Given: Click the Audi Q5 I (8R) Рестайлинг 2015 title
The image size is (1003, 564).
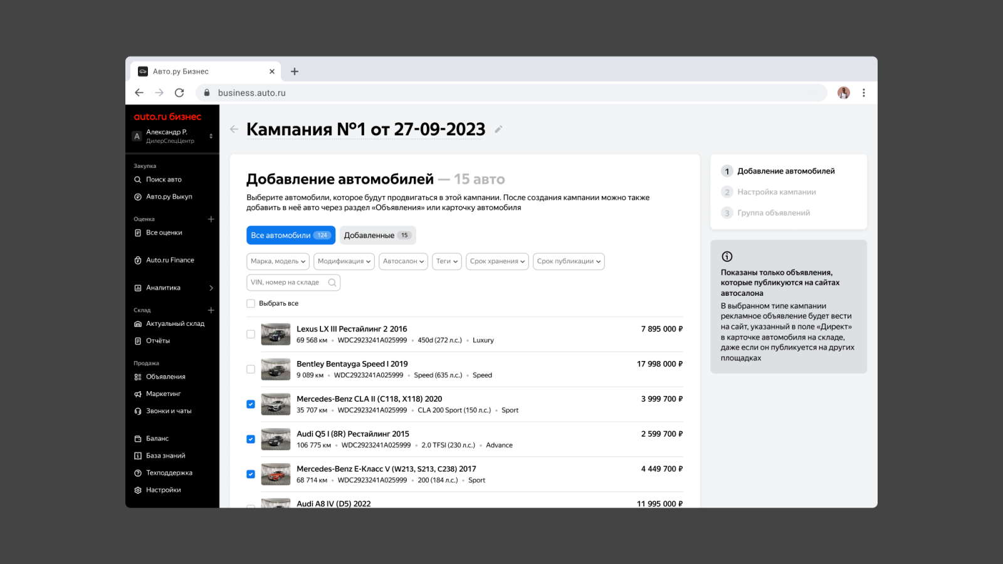Looking at the screenshot, I should [353, 434].
